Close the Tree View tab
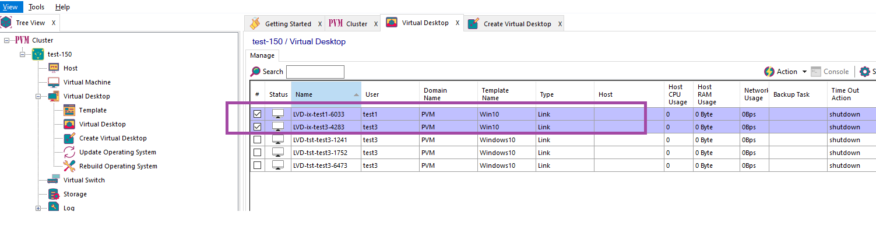This screenshot has width=876, height=229. pos(54,23)
